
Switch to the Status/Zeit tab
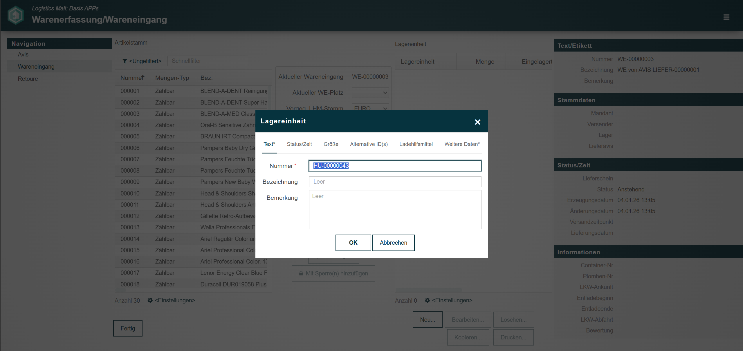click(299, 144)
